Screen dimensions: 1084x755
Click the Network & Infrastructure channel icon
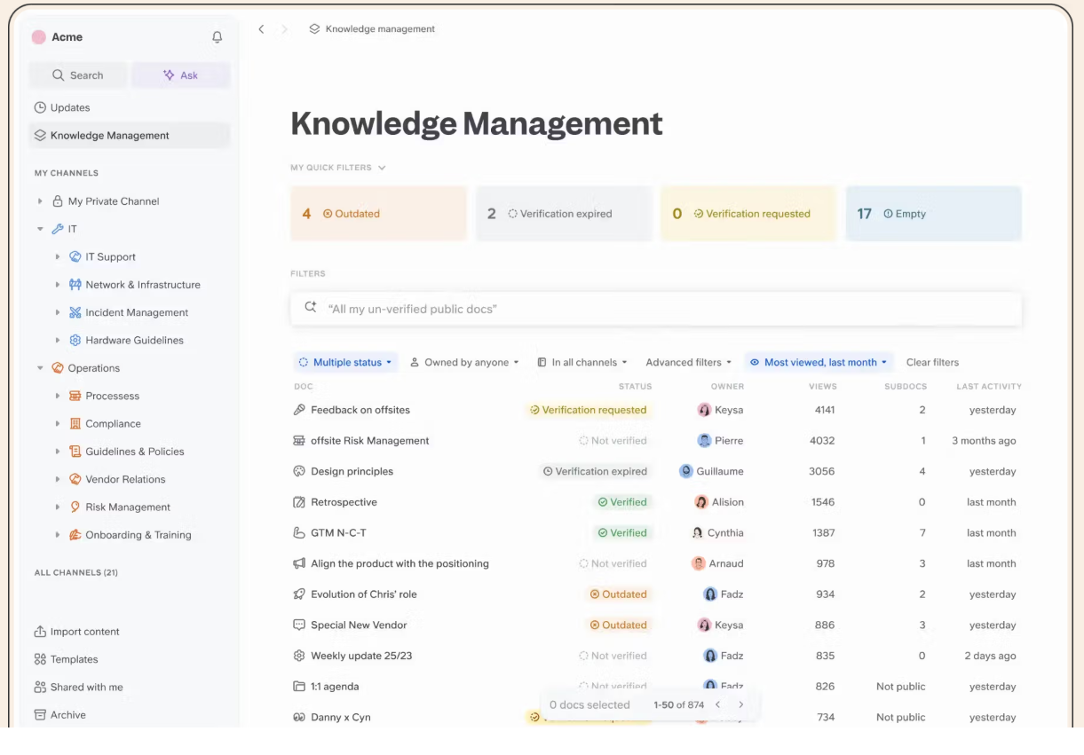pos(75,285)
